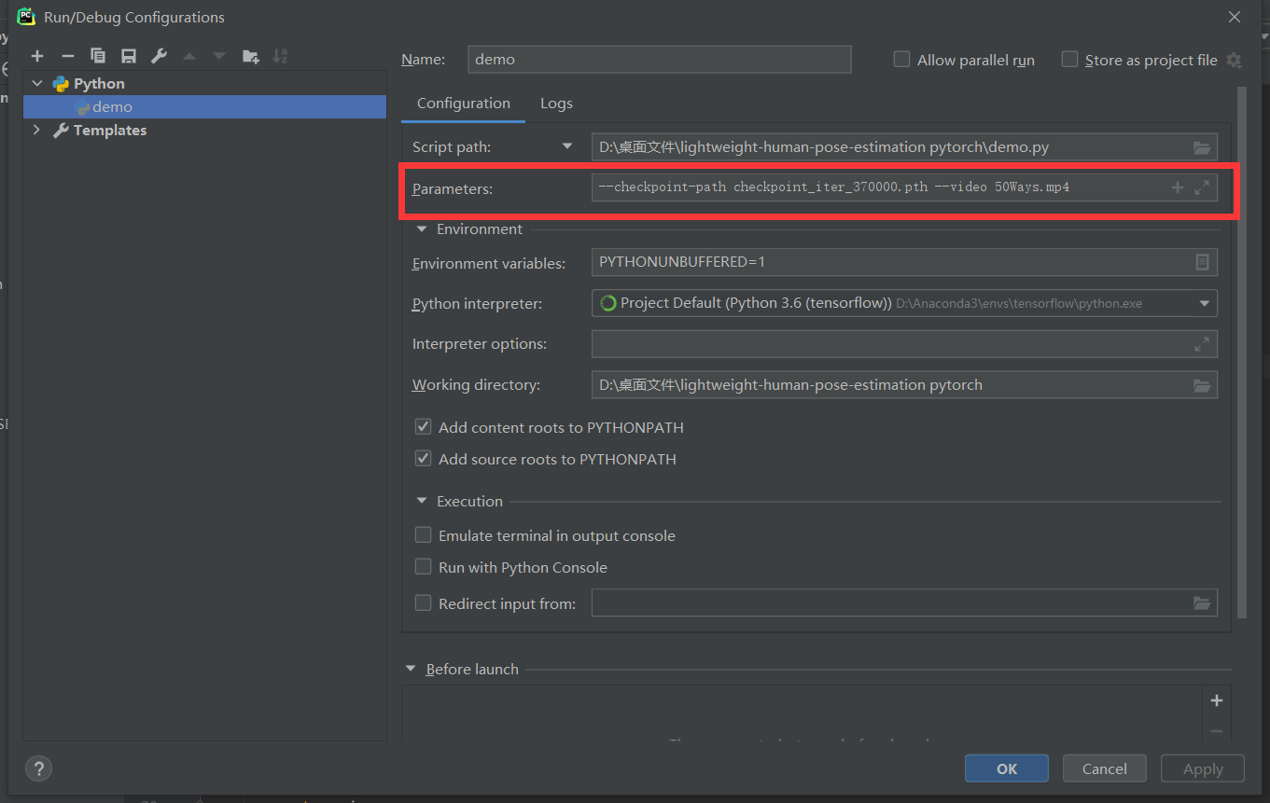Switch to the Logs tab
Viewport: 1270px width, 803px height.
coord(556,104)
